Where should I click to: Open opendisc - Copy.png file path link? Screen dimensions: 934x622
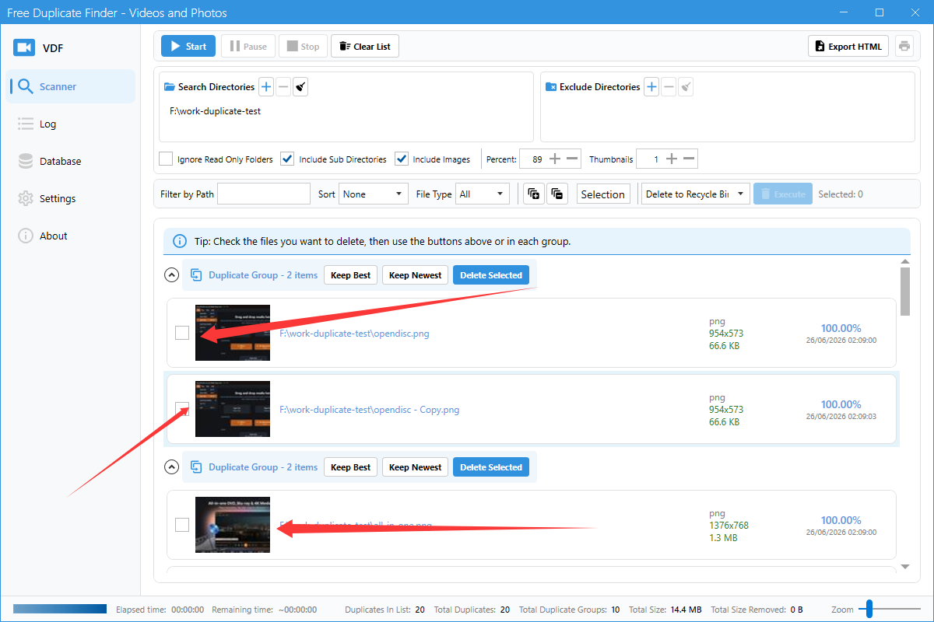[369, 410]
